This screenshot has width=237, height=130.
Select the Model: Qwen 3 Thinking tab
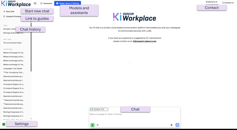(x=67, y=3)
